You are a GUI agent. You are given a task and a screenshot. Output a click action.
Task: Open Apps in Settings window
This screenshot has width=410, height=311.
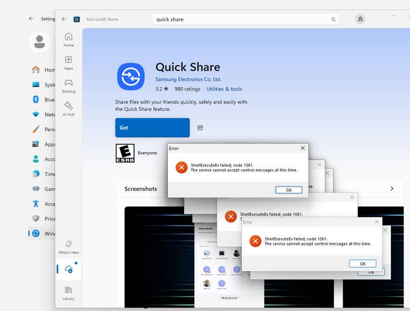43,144
